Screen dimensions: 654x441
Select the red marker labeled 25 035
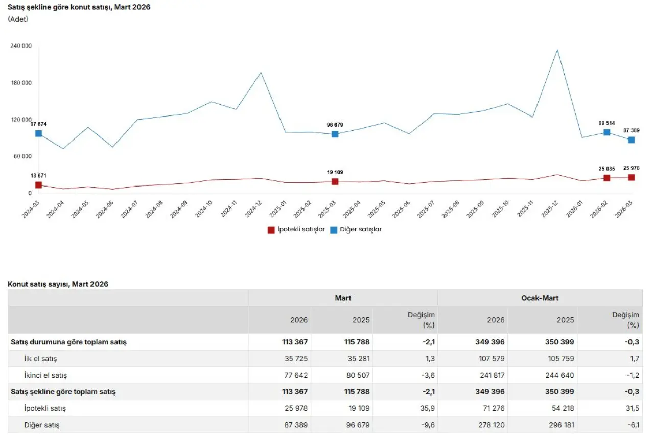606,178
